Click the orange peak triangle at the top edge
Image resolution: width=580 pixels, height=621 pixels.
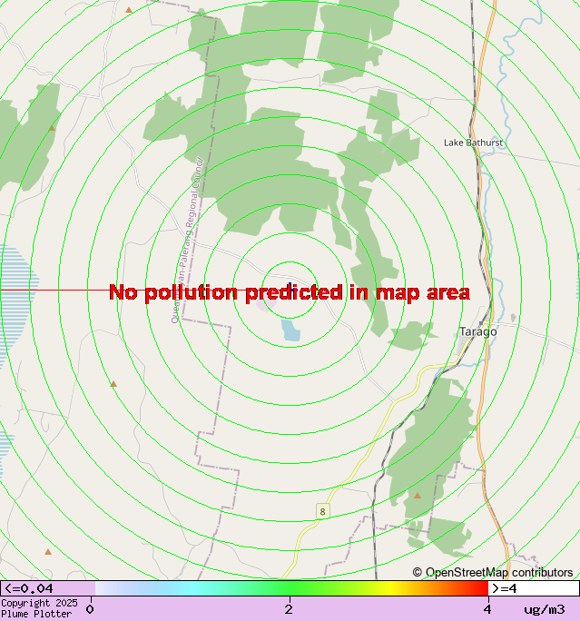pyautogui.click(x=129, y=10)
